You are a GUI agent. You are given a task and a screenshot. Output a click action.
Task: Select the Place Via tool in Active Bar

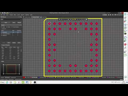(x=75, y=19)
